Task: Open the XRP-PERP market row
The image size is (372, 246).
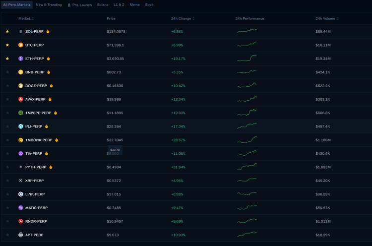Action: (x=186, y=181)
